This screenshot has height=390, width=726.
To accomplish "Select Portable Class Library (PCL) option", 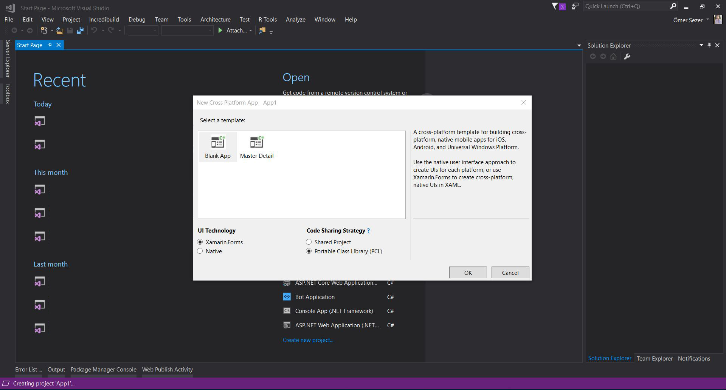I will tap(309, 251).
